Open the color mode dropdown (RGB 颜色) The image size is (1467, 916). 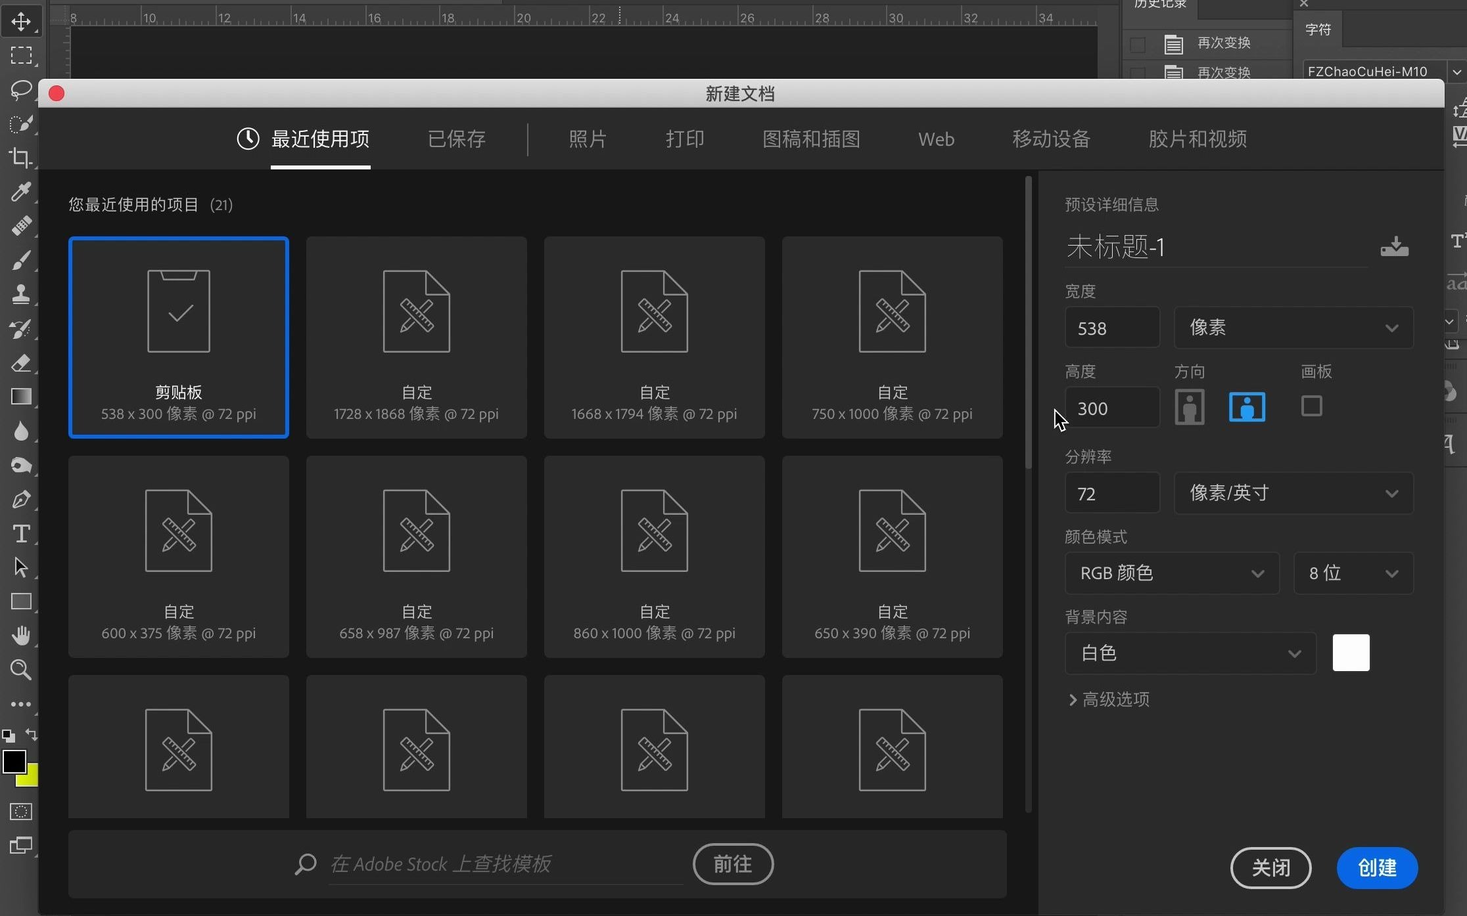click(1172, 573)
